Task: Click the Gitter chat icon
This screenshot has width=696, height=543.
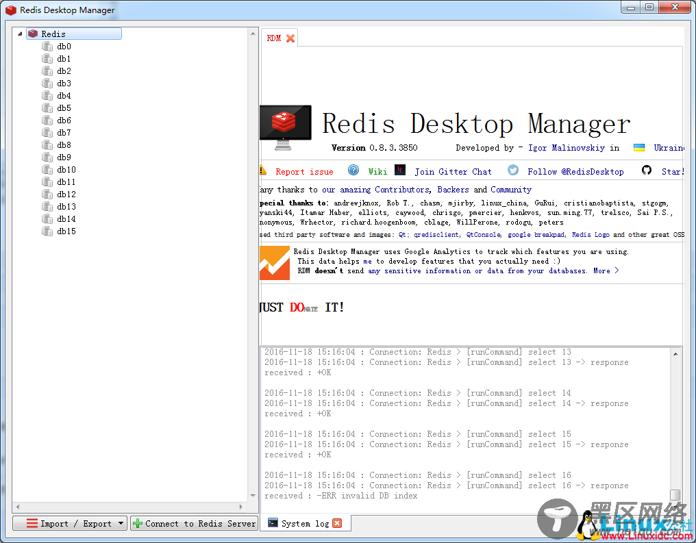Action: 400,170
